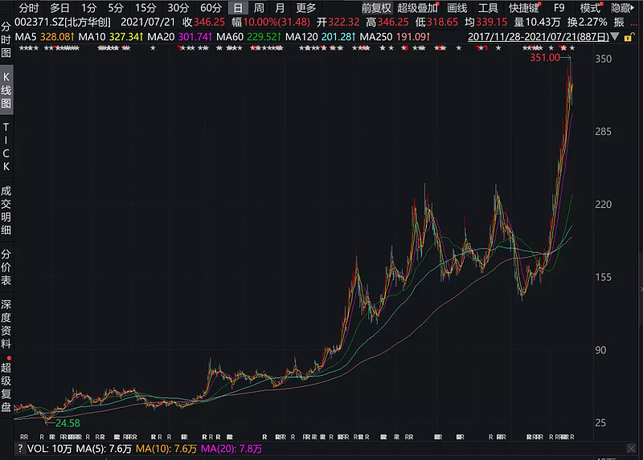
Task: Open the K线图 sidebar view
Action: point(6,90)
